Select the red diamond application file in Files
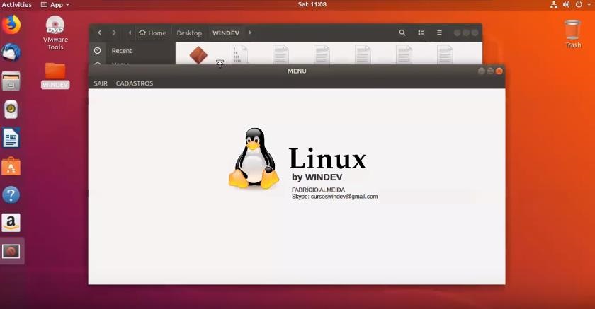595x309 pixels. 198,55
